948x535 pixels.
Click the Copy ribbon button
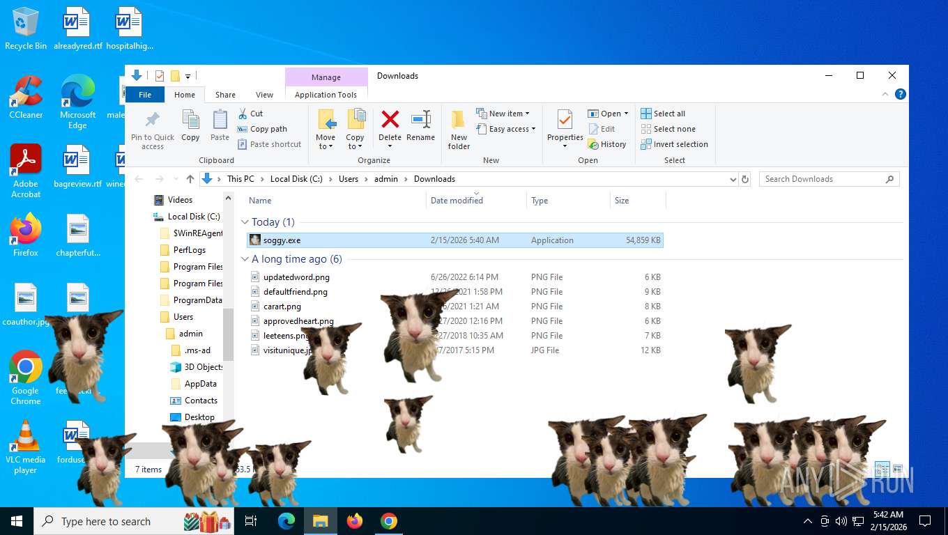pyautogui.click(x=190, y=126)
